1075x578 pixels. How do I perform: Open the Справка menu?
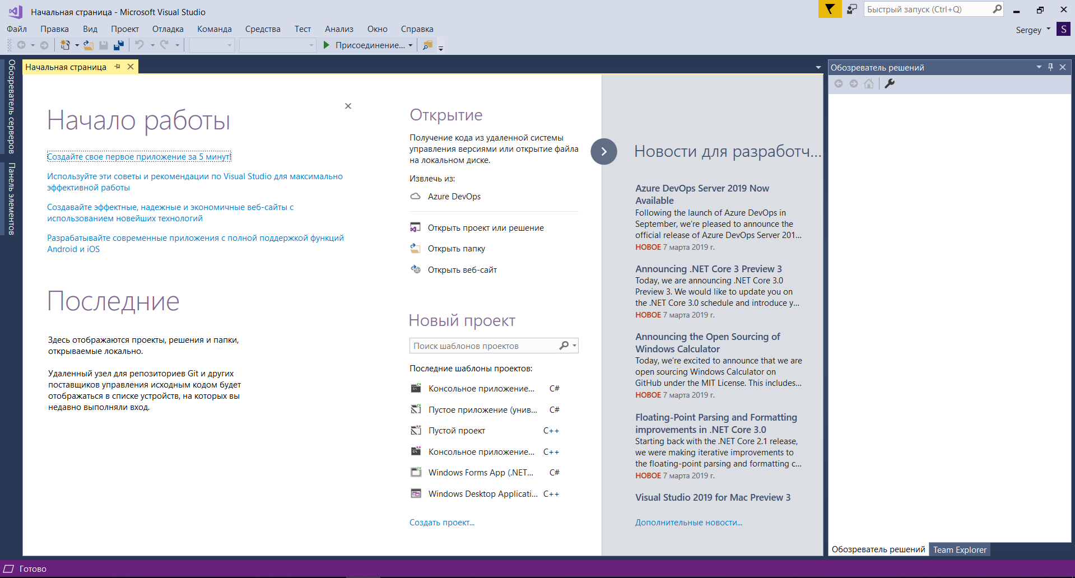point(417,29)
